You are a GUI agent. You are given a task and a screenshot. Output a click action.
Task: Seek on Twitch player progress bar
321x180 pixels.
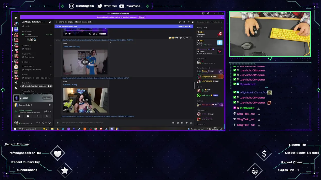pyautogui.click(x=85, y=31)
